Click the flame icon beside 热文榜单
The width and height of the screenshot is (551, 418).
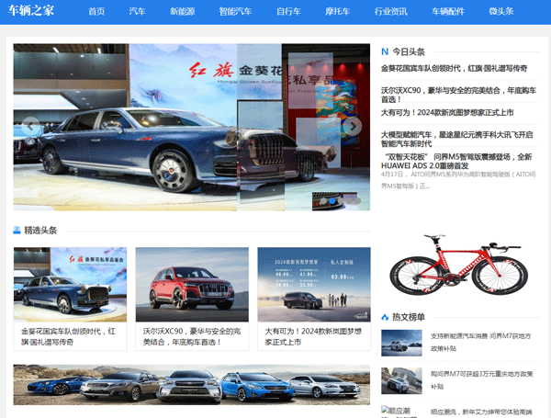pyautogui.click(x=385, y=317)
